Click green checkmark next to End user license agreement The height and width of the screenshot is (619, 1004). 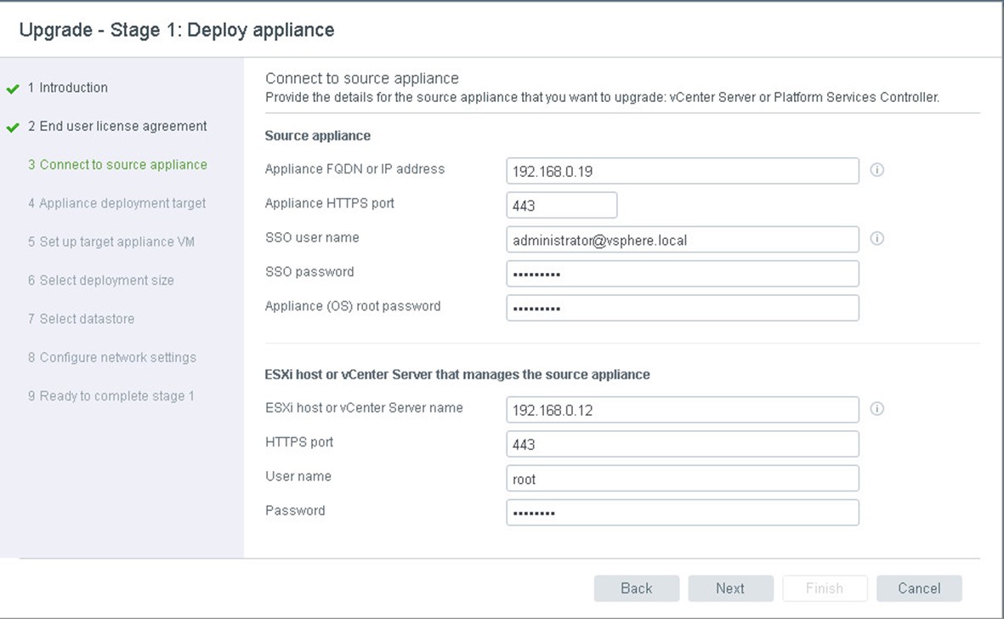(x=13, y=128)
